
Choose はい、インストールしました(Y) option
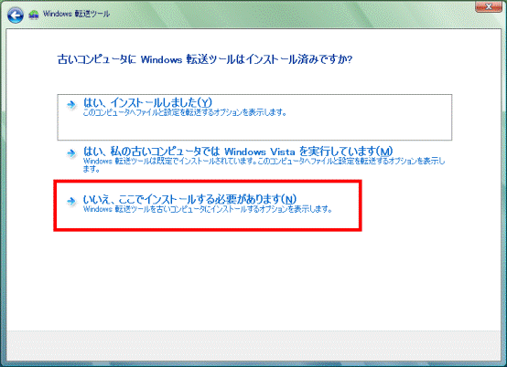[254, 117]
